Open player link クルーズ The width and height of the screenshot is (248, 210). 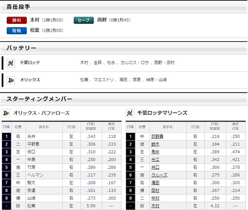[x=159, y=175]
